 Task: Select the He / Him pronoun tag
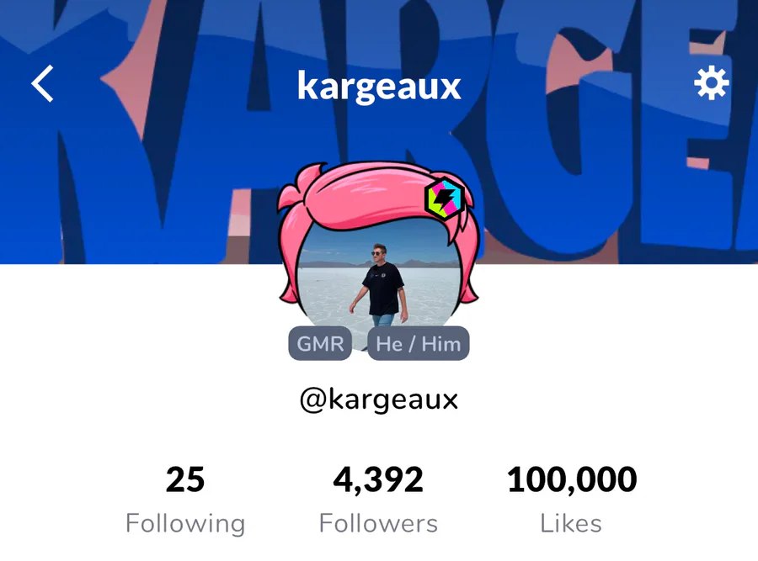tap(418, 343)
